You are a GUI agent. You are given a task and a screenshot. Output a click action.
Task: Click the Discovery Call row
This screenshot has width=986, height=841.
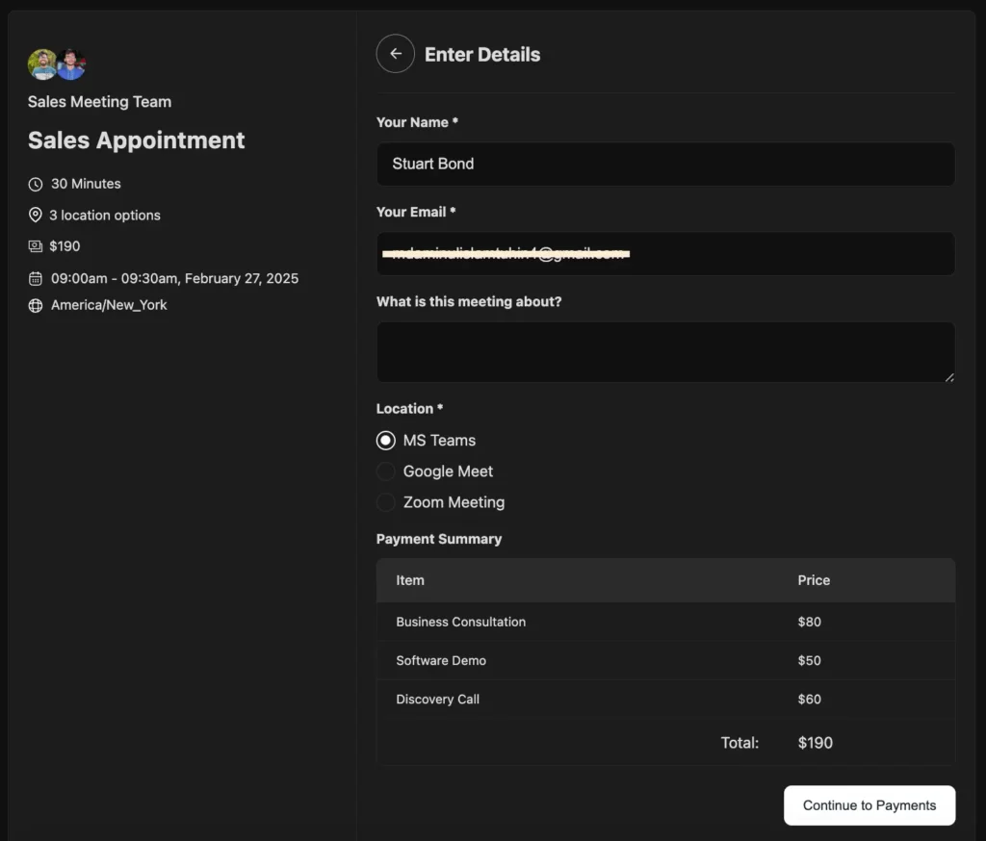(665, 700)
